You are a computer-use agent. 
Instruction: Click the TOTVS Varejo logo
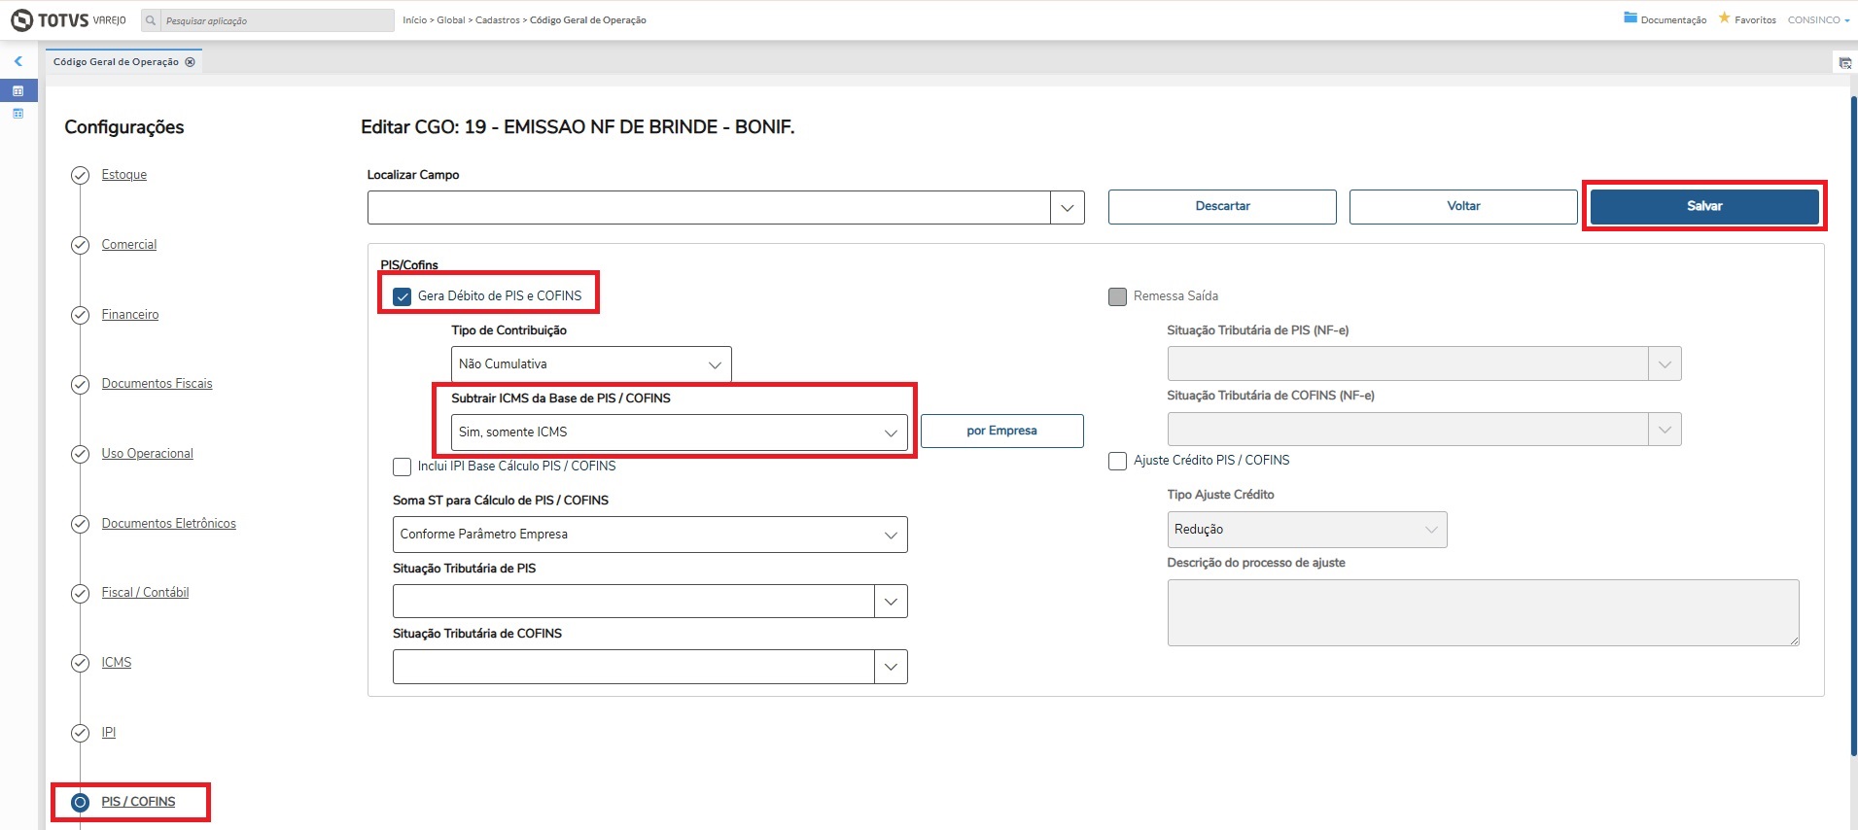point(68,19)
